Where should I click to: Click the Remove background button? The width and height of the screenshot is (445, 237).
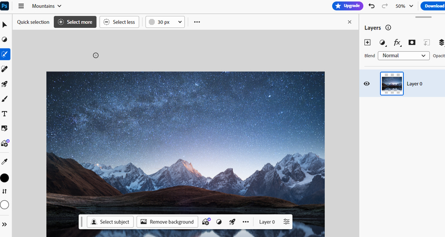(167, 222)
